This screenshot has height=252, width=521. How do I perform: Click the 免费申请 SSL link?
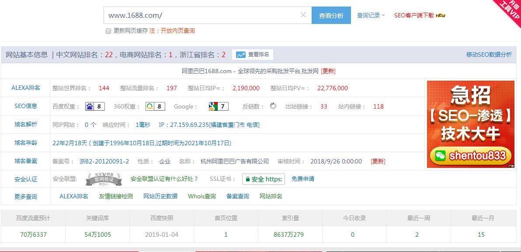click(303, 179)
